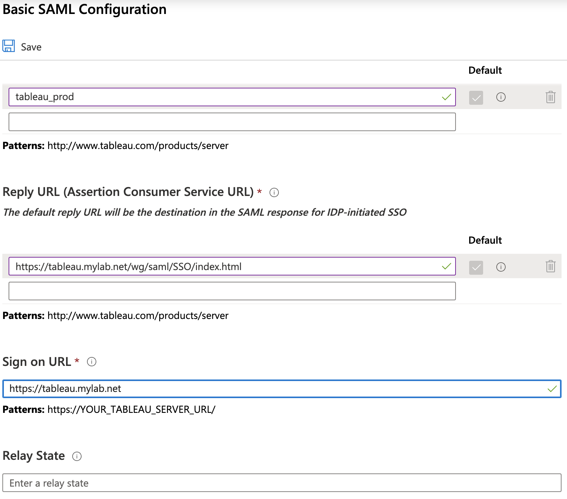The image size is (567, 499).
Task: Click the Sign on URL heading text
Action: tap(37, 362)
